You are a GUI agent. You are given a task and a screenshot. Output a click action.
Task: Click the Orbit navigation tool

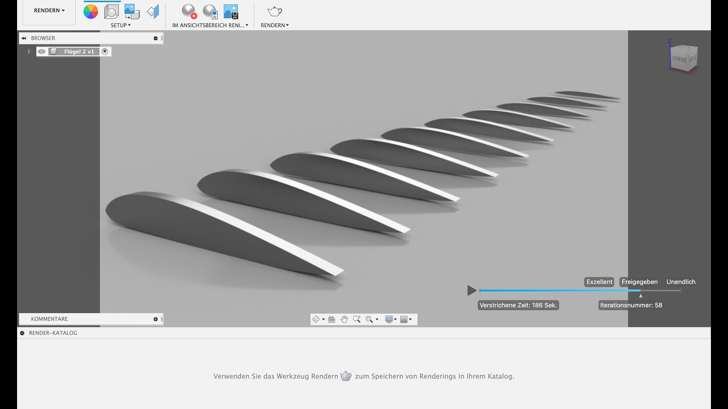[x=316, y=319]
